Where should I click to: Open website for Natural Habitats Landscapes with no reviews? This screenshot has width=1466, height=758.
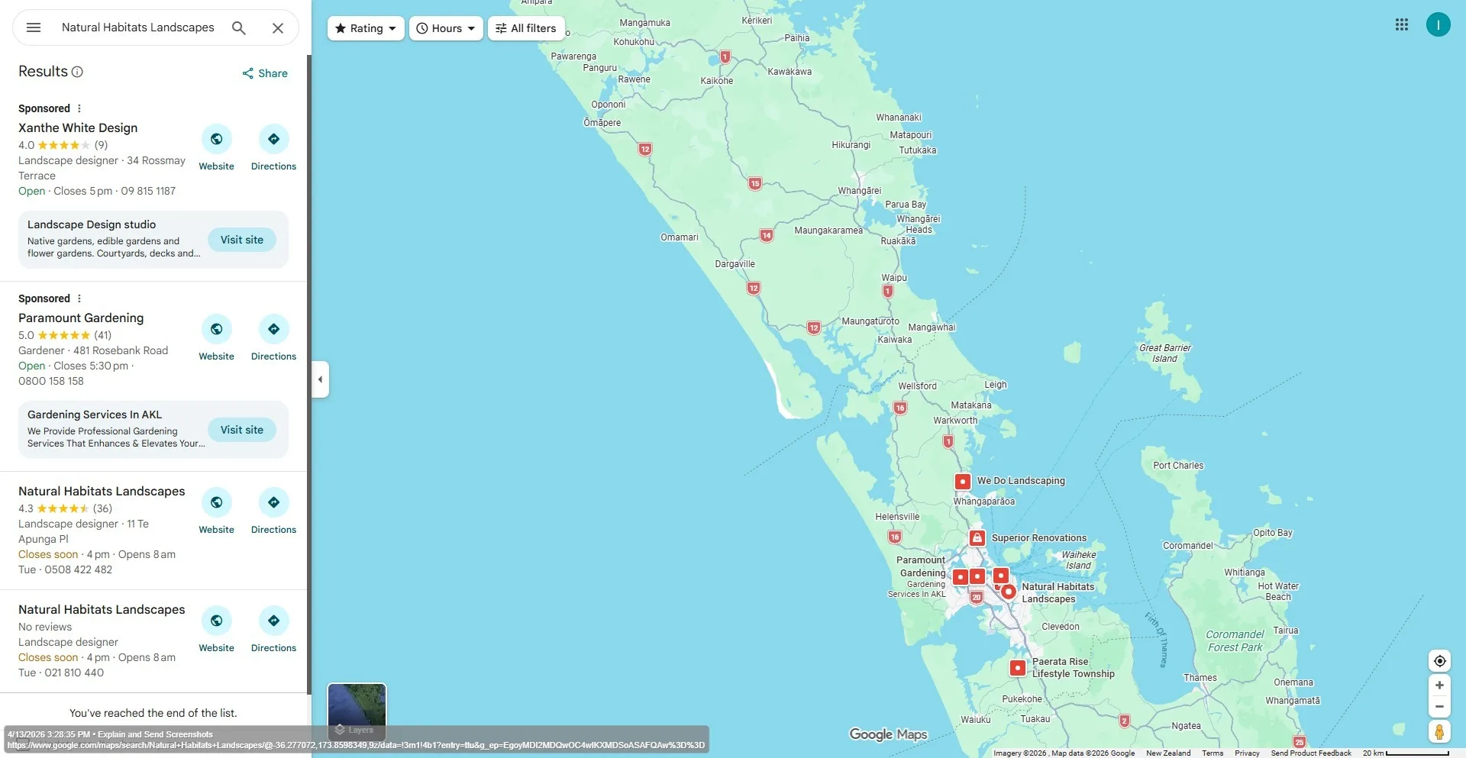(217, 621)
